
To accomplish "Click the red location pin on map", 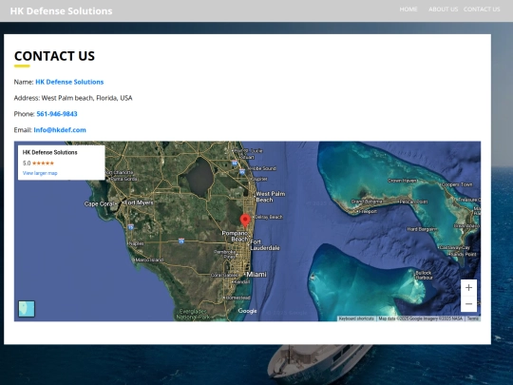I will 245,221.
